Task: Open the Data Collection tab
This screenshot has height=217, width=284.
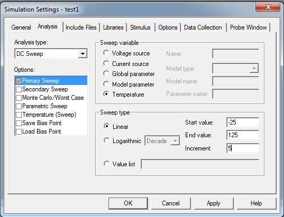Action: (203, 27)
